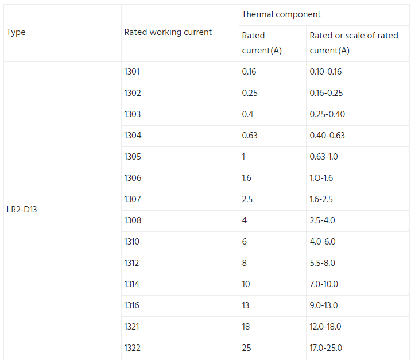Select the Rated current(A) column header
Image resolution: width=411 pixels, height=360 pixels.
[x=273, y=44]
